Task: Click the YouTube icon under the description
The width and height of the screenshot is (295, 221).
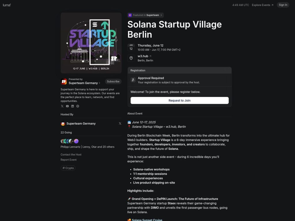Action: pos(67,106)
